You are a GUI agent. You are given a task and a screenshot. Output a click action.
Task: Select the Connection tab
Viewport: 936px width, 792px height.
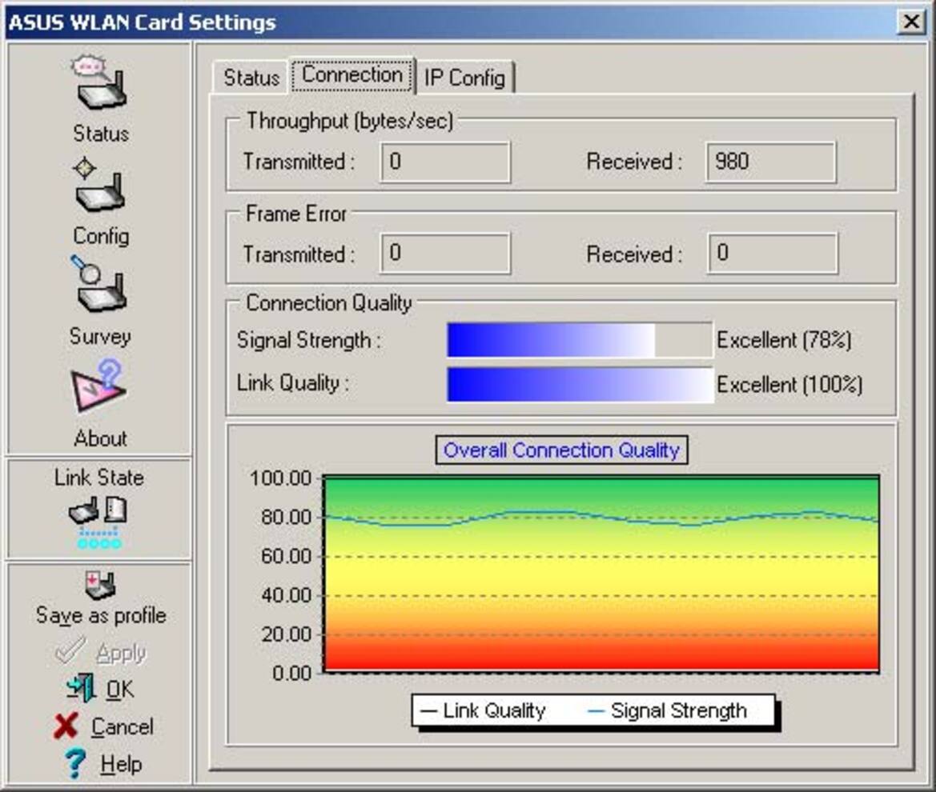(x=352, y=75)
